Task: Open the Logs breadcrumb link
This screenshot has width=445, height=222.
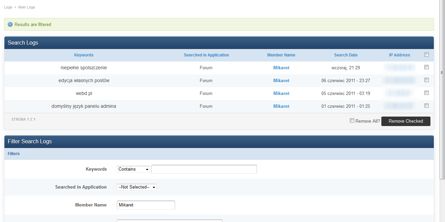Action: [x=8, y=7]
